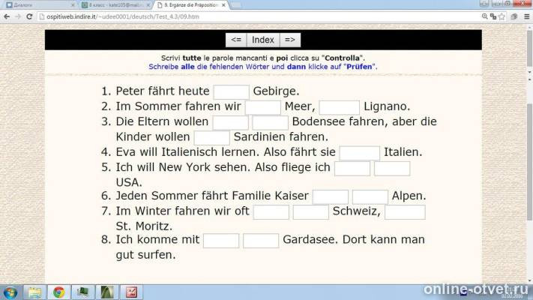Bookmark the page with the star icon
Screen dimensions: 533x300
pos(502,16)
